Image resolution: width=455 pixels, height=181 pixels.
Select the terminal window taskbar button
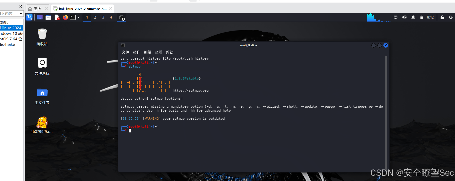click(x=122, y=18)
